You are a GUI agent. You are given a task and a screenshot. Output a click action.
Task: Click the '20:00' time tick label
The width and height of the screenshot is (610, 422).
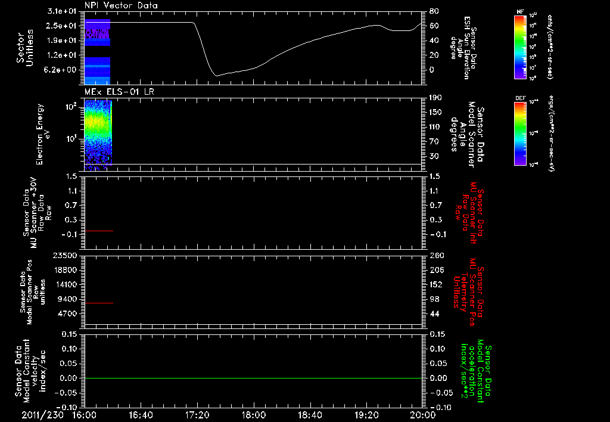click(x=423, y=415)
